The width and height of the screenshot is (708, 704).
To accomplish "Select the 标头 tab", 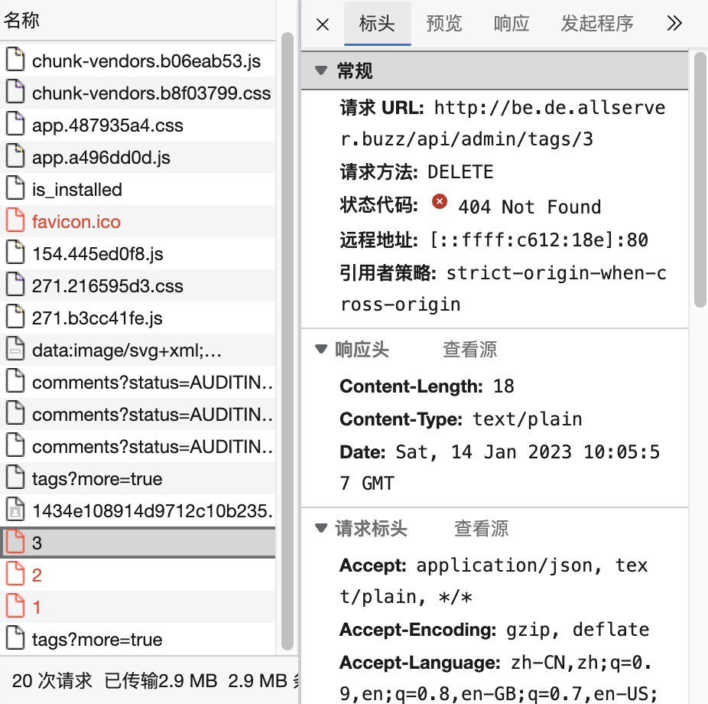I will pos(378,24).
